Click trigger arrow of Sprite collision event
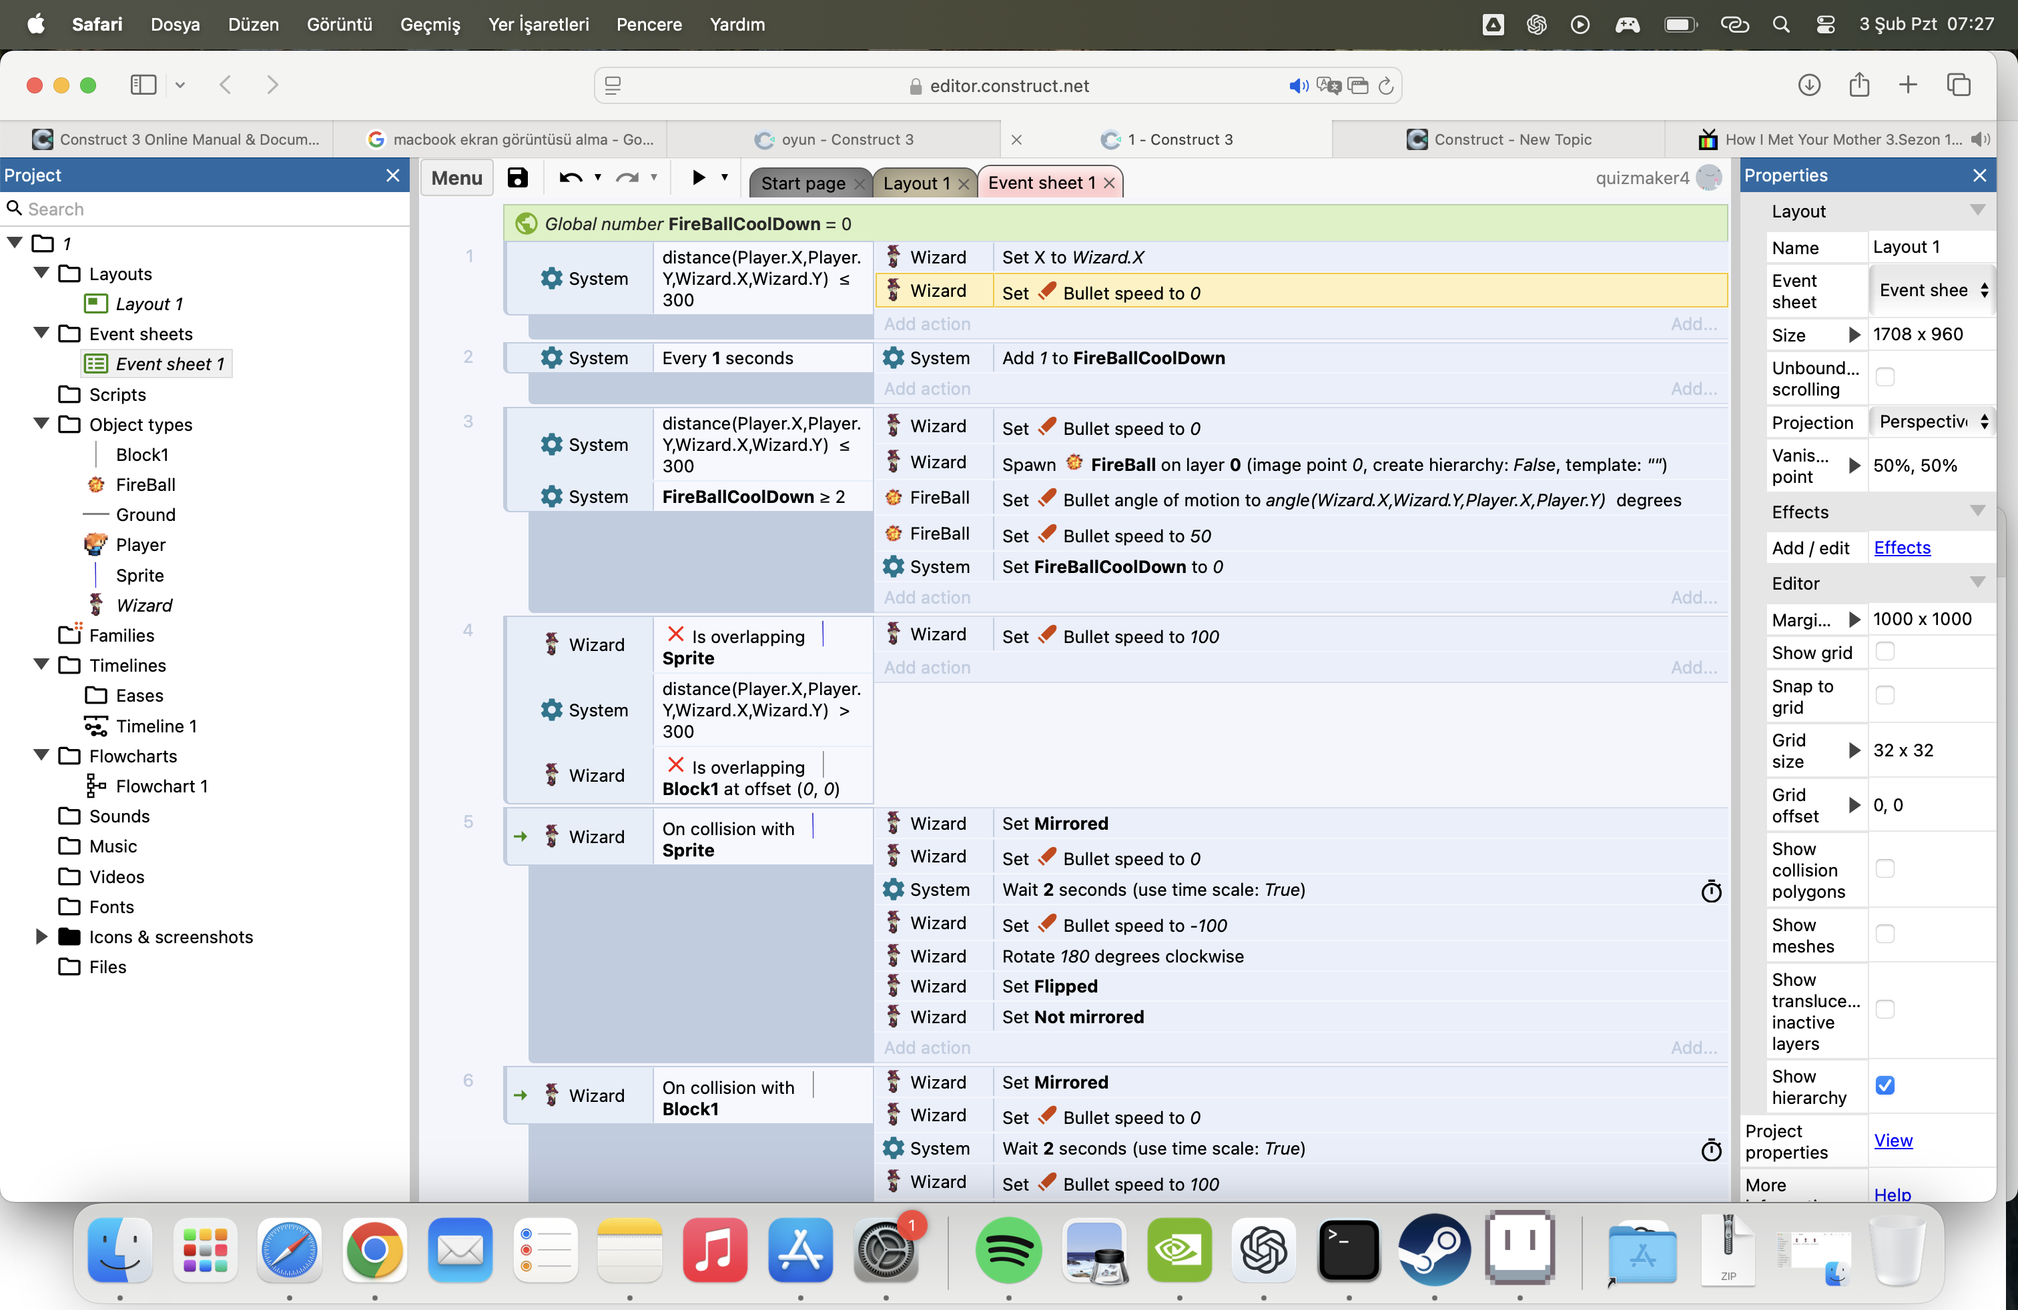This screenshot has height=1310, width=2018. pos(521,836)
